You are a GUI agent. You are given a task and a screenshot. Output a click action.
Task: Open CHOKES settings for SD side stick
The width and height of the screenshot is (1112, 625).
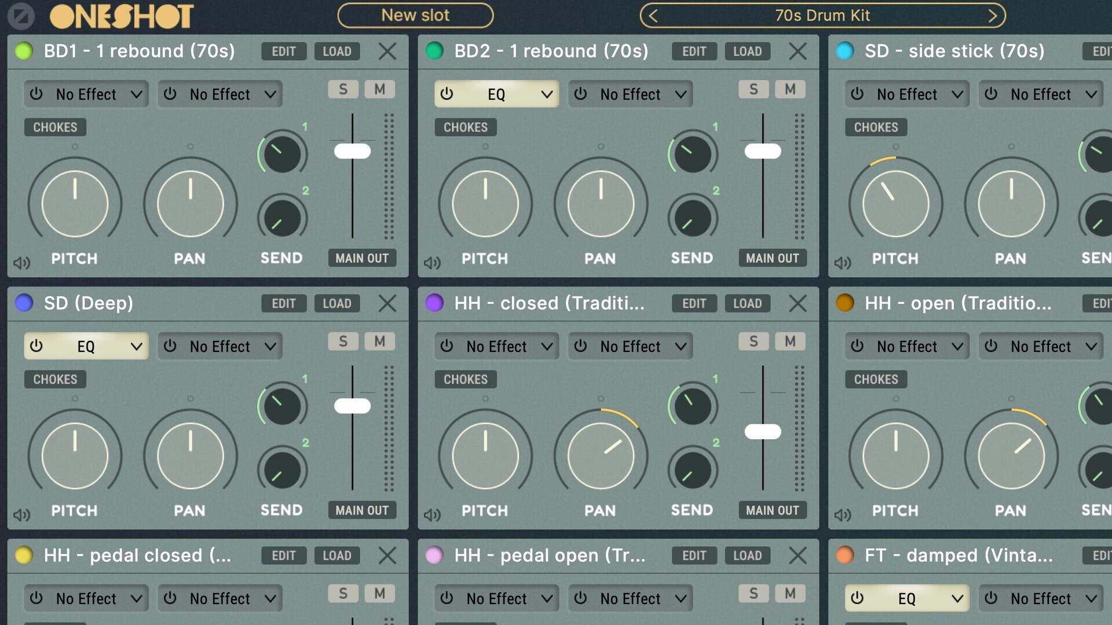tap(876, 127)
